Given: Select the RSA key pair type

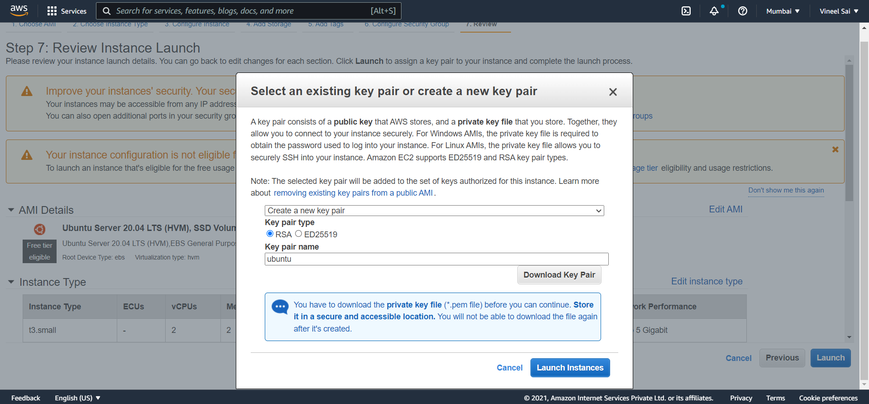Looking at the screenshot, I should 269,233.
